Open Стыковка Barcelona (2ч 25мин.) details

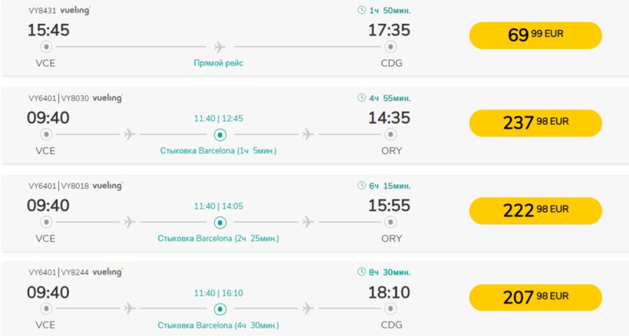[x=219, y=239]
